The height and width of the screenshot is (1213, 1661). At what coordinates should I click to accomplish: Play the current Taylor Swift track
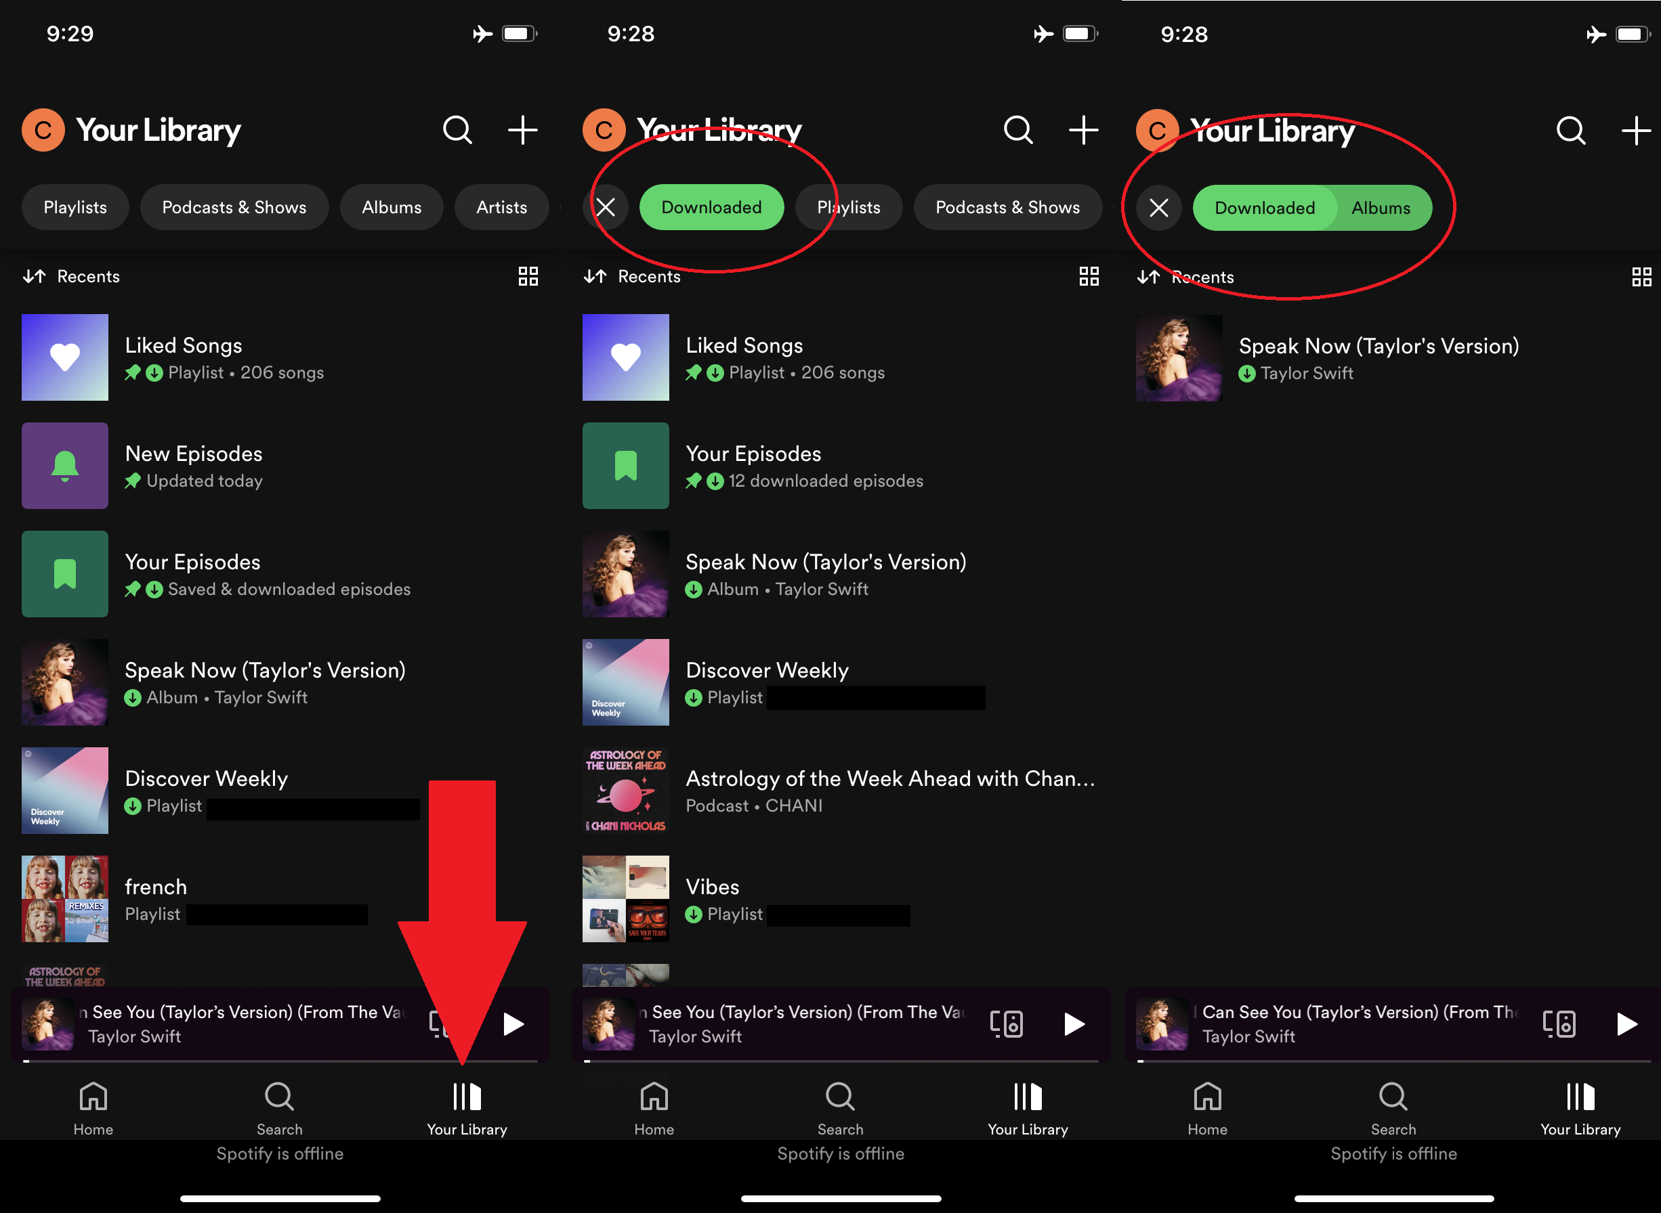point(514,1023)
